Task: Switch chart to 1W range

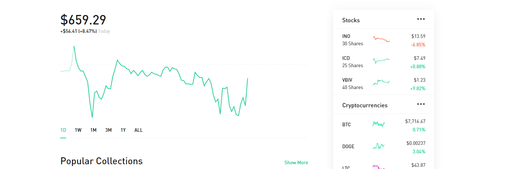Action: tap(78, 130)
